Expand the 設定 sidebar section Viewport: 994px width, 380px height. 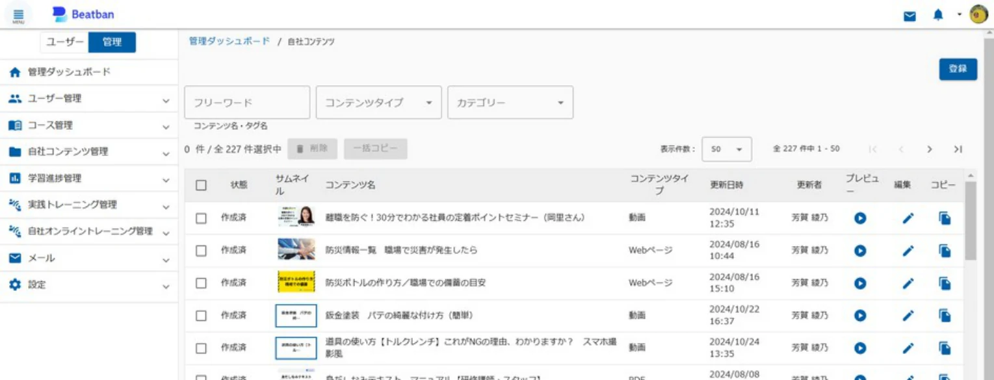tap(89, 285)
